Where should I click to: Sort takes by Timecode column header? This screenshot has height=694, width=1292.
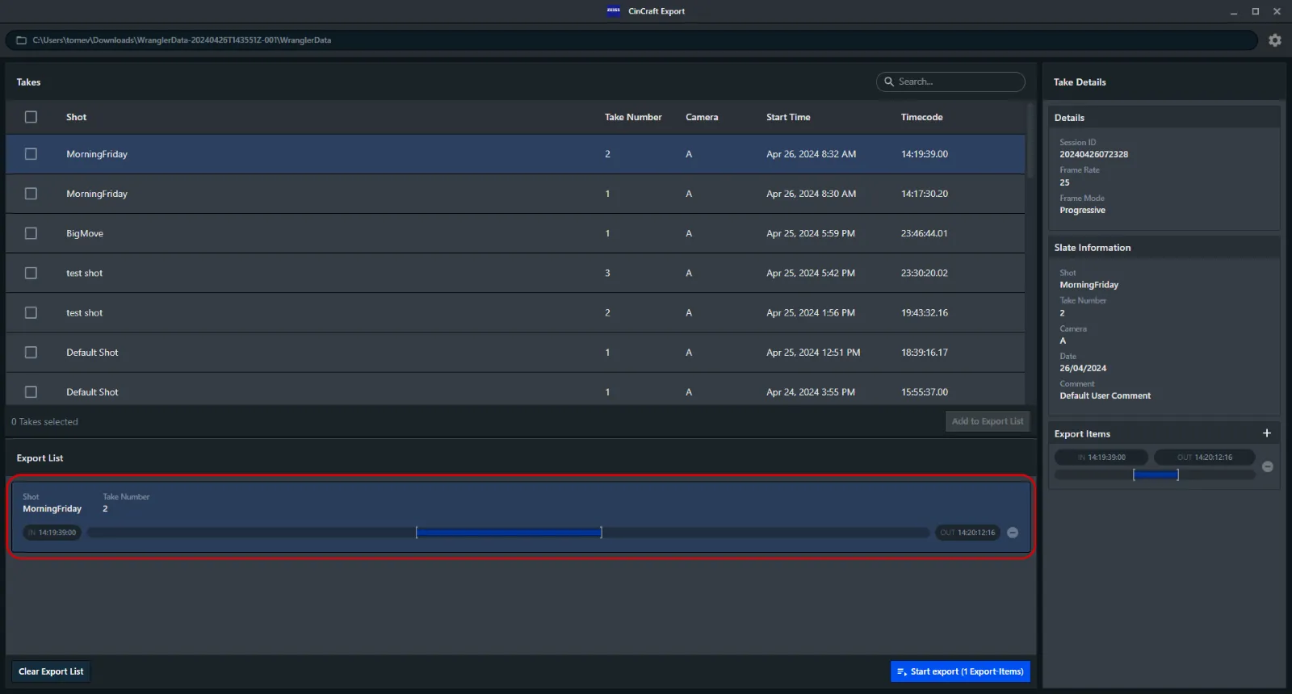921,117
